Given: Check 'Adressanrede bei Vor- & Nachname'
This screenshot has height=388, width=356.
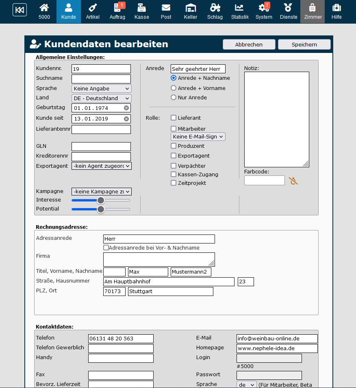Looking at the screenshot, I should click(x=106, y=248).
